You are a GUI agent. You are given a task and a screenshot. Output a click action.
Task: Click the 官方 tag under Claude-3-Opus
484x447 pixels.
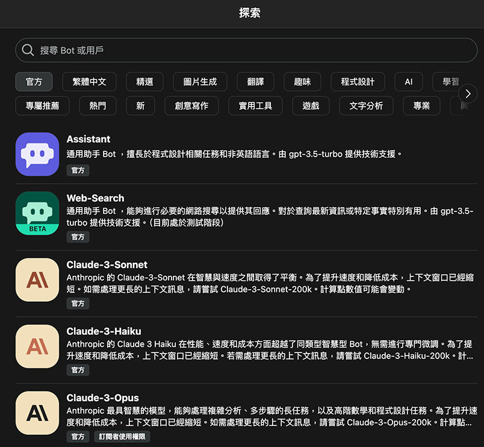coord(78,437)
